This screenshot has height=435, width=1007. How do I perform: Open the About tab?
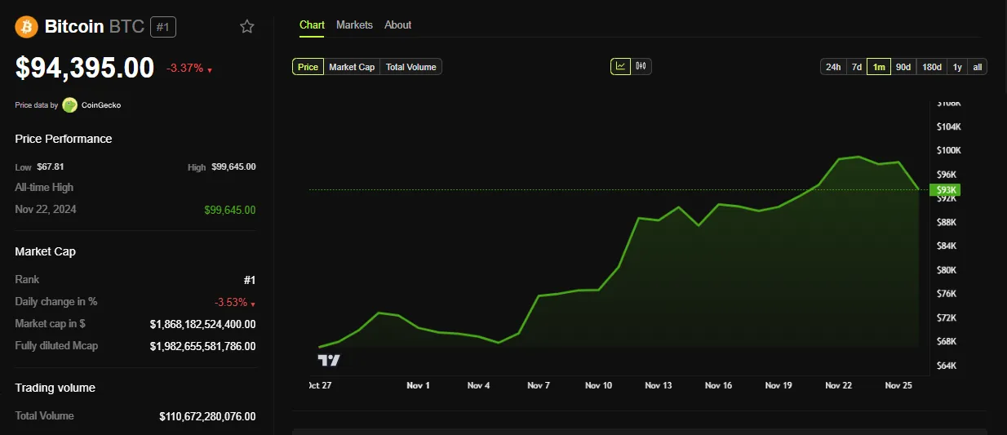397,25
